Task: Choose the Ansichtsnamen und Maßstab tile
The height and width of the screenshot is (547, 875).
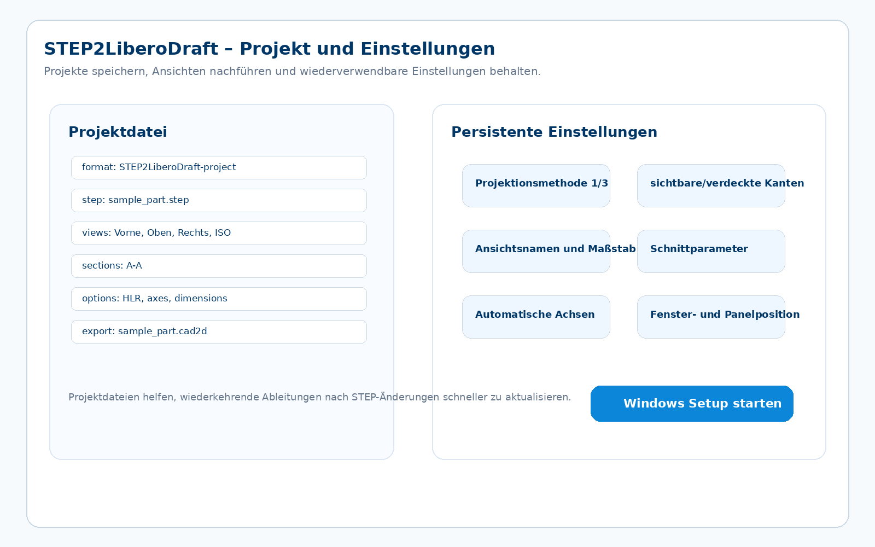Action: coord(536,251)
